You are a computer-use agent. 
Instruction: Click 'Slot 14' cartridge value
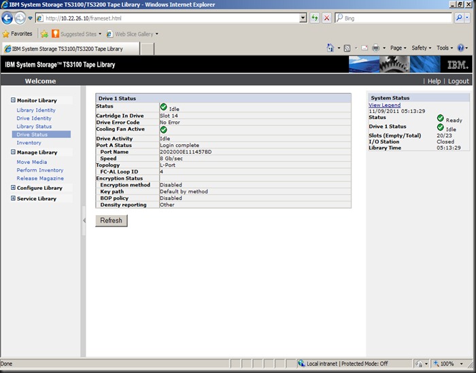(169, 116)
